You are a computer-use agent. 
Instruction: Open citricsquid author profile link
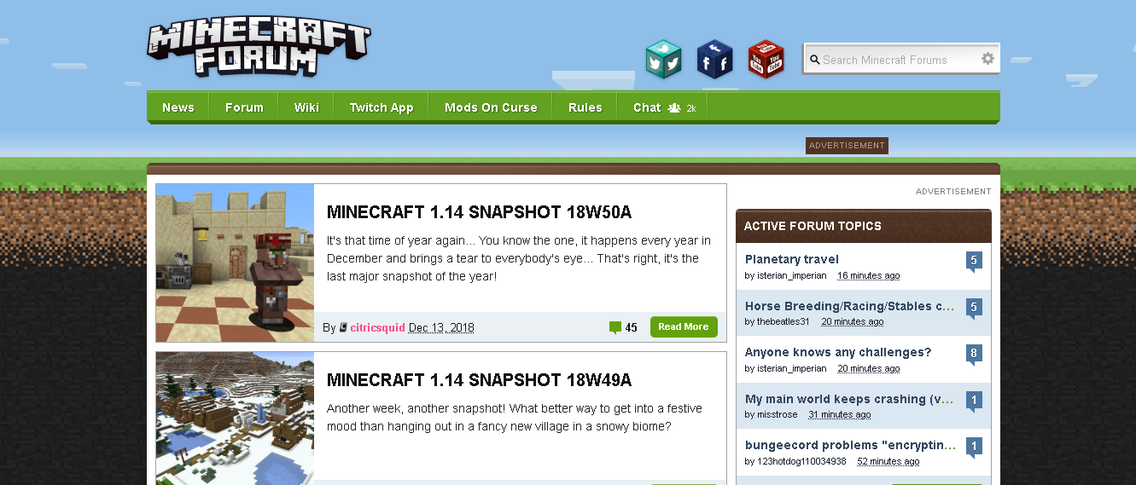377,327
